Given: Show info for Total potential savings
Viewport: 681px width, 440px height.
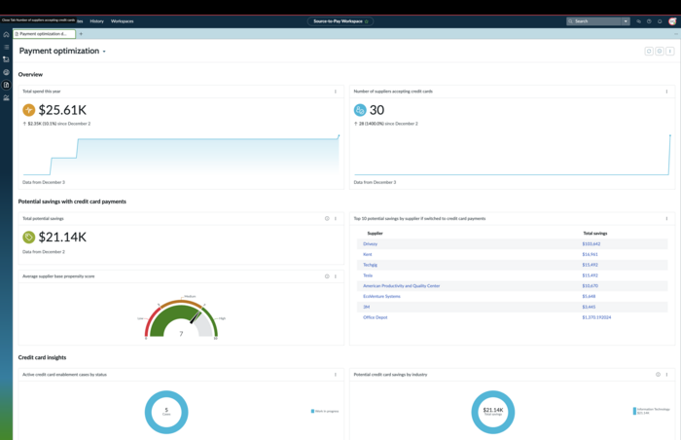Looking at the screenshot, I should pyautogui.click(x=327, y=219).
